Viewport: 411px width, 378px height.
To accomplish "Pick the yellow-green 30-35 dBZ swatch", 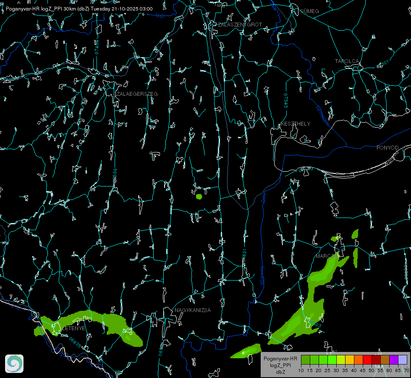I will 341,360.
